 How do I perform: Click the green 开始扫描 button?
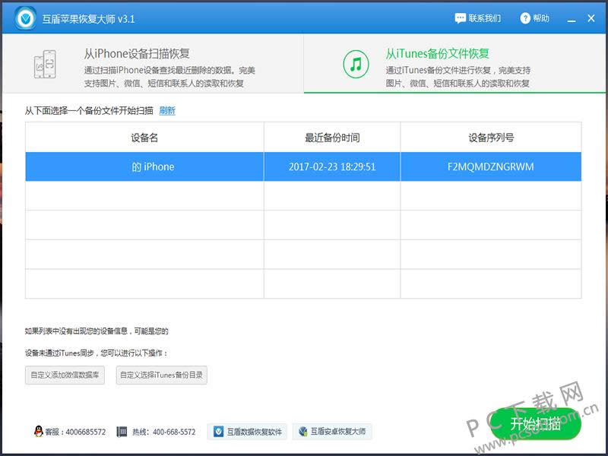click(536, 423)
